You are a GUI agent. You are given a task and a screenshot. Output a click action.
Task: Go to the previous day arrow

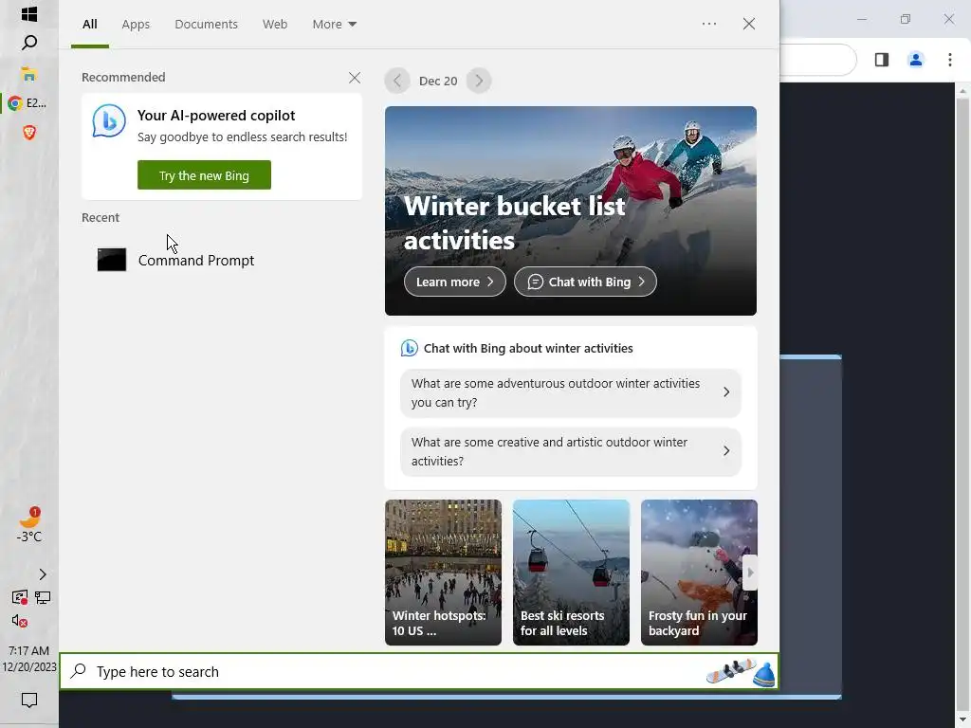click(397, 81)
